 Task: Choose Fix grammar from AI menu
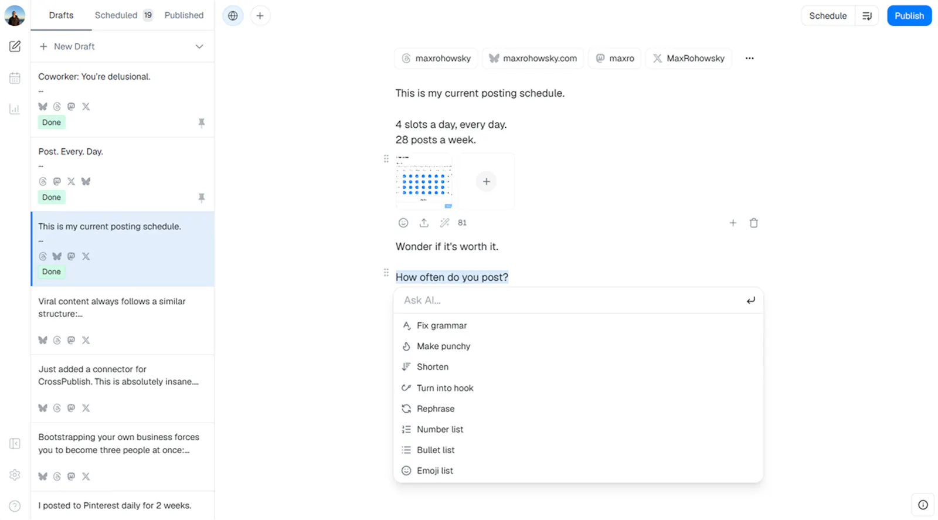point(578,325)
